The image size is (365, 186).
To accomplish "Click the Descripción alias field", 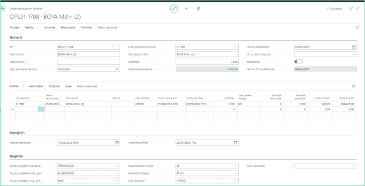I will click(x=207, y=54).
